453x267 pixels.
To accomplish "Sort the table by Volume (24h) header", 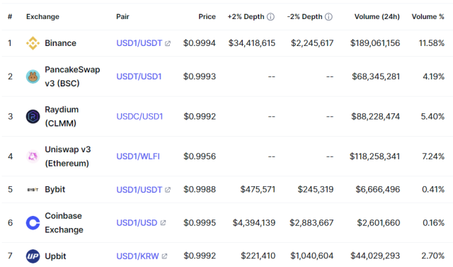I will click(377, 17).
